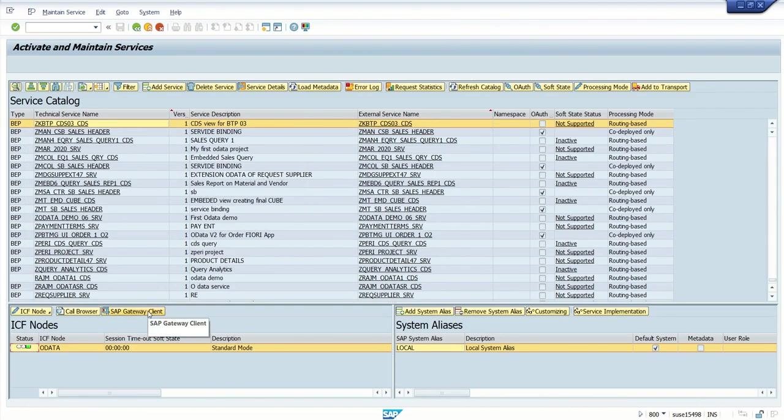Click the Error Log button
The height and width of the screenshot is (420, 784).
[363, 87]
